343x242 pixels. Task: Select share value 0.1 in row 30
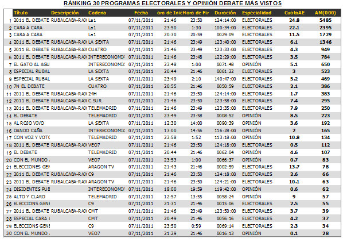(x=294, y=233)
